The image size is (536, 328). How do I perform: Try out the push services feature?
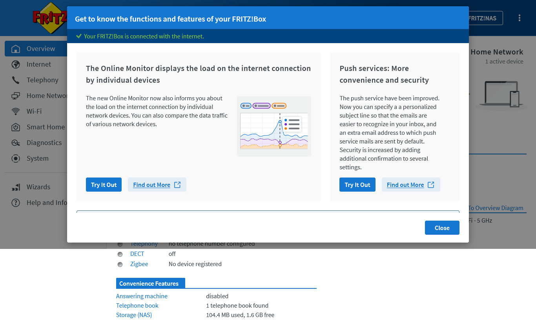click(357, 185)
